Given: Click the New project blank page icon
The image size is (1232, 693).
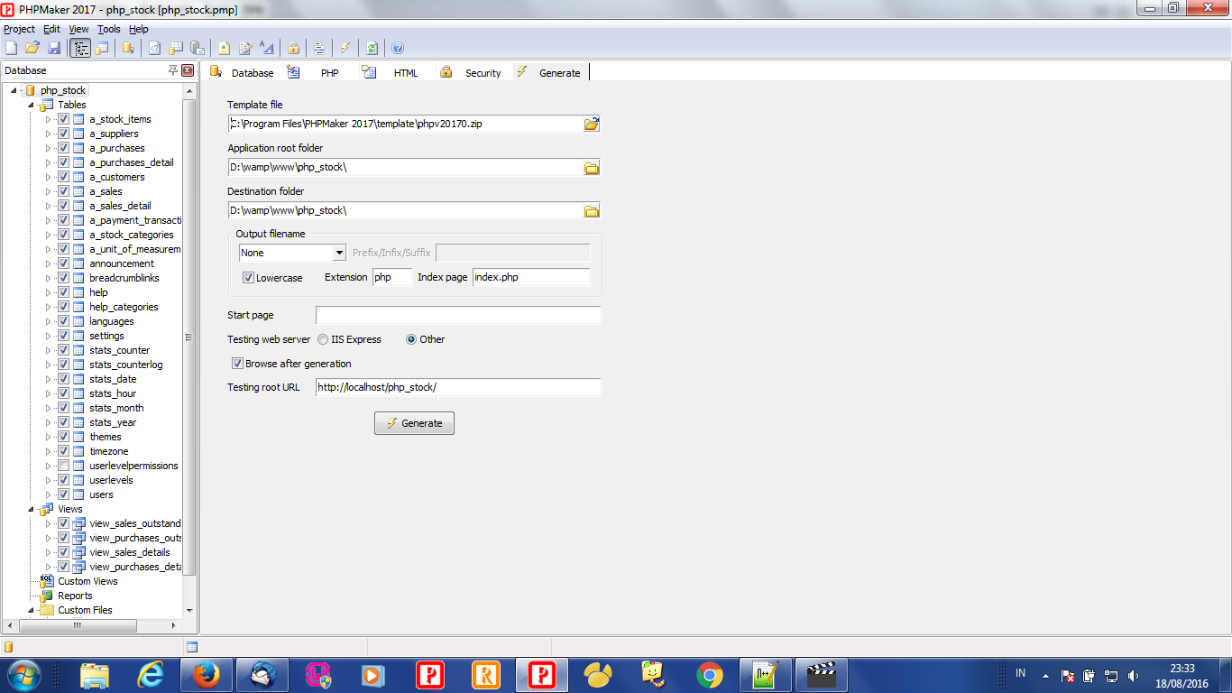Looking at the screenshot, I should click(11, 48).
